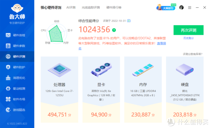The width and height of the screenshot is (210, 128).
Task: Switch to 硬件排行榜 tab
Action: (114, 7)
